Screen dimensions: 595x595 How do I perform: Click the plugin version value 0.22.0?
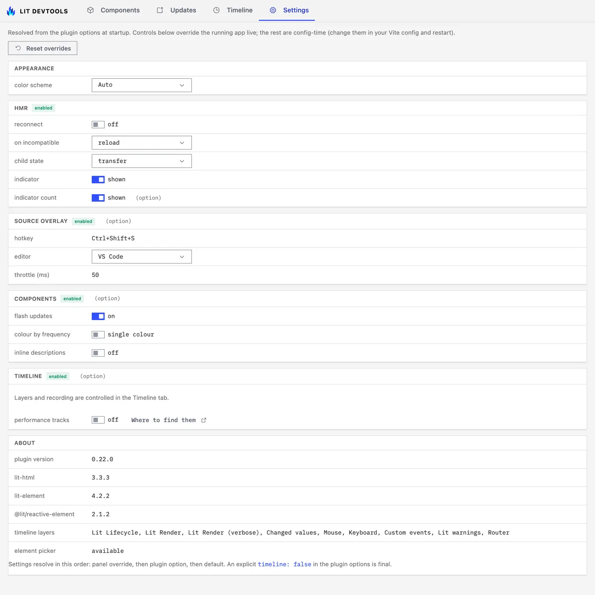(x=102, y=459)
